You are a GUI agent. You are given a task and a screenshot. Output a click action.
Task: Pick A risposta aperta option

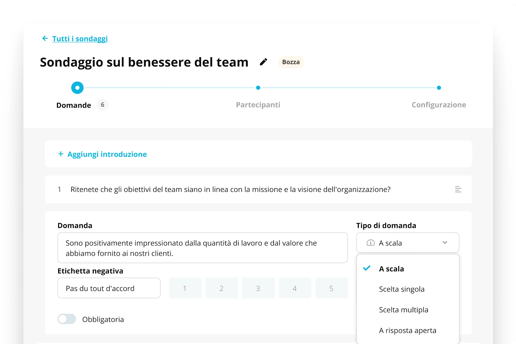tap(407, 330)
